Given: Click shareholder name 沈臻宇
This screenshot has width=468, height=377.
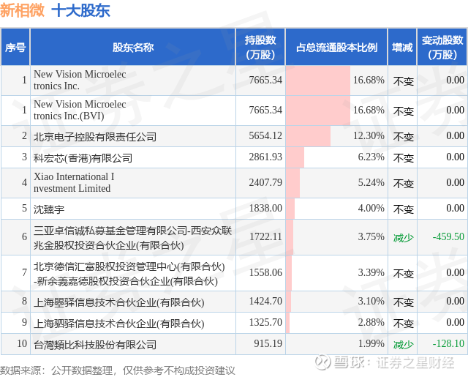Looking at the screenshot, I should (49, 209).
